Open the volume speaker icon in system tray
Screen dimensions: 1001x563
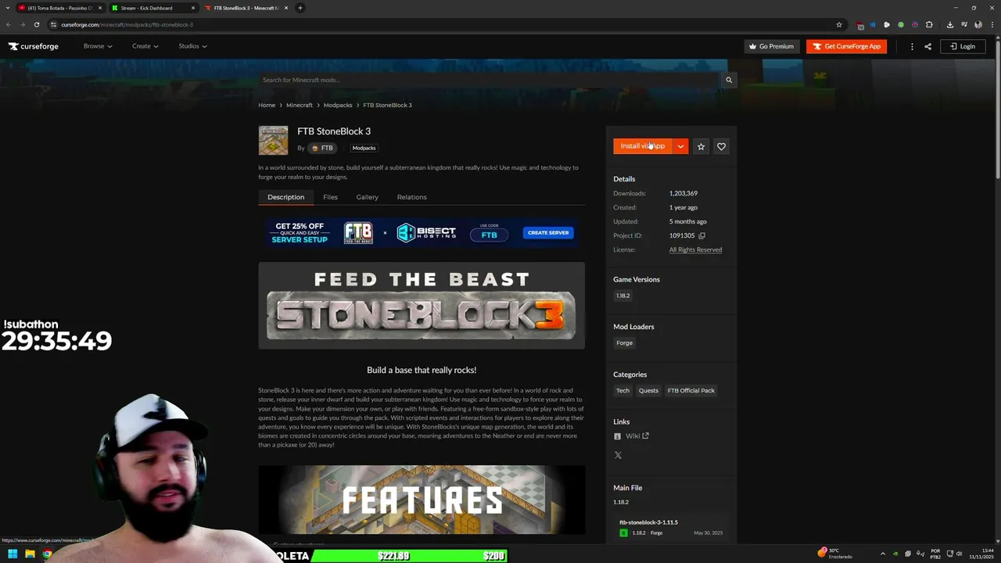961,554
